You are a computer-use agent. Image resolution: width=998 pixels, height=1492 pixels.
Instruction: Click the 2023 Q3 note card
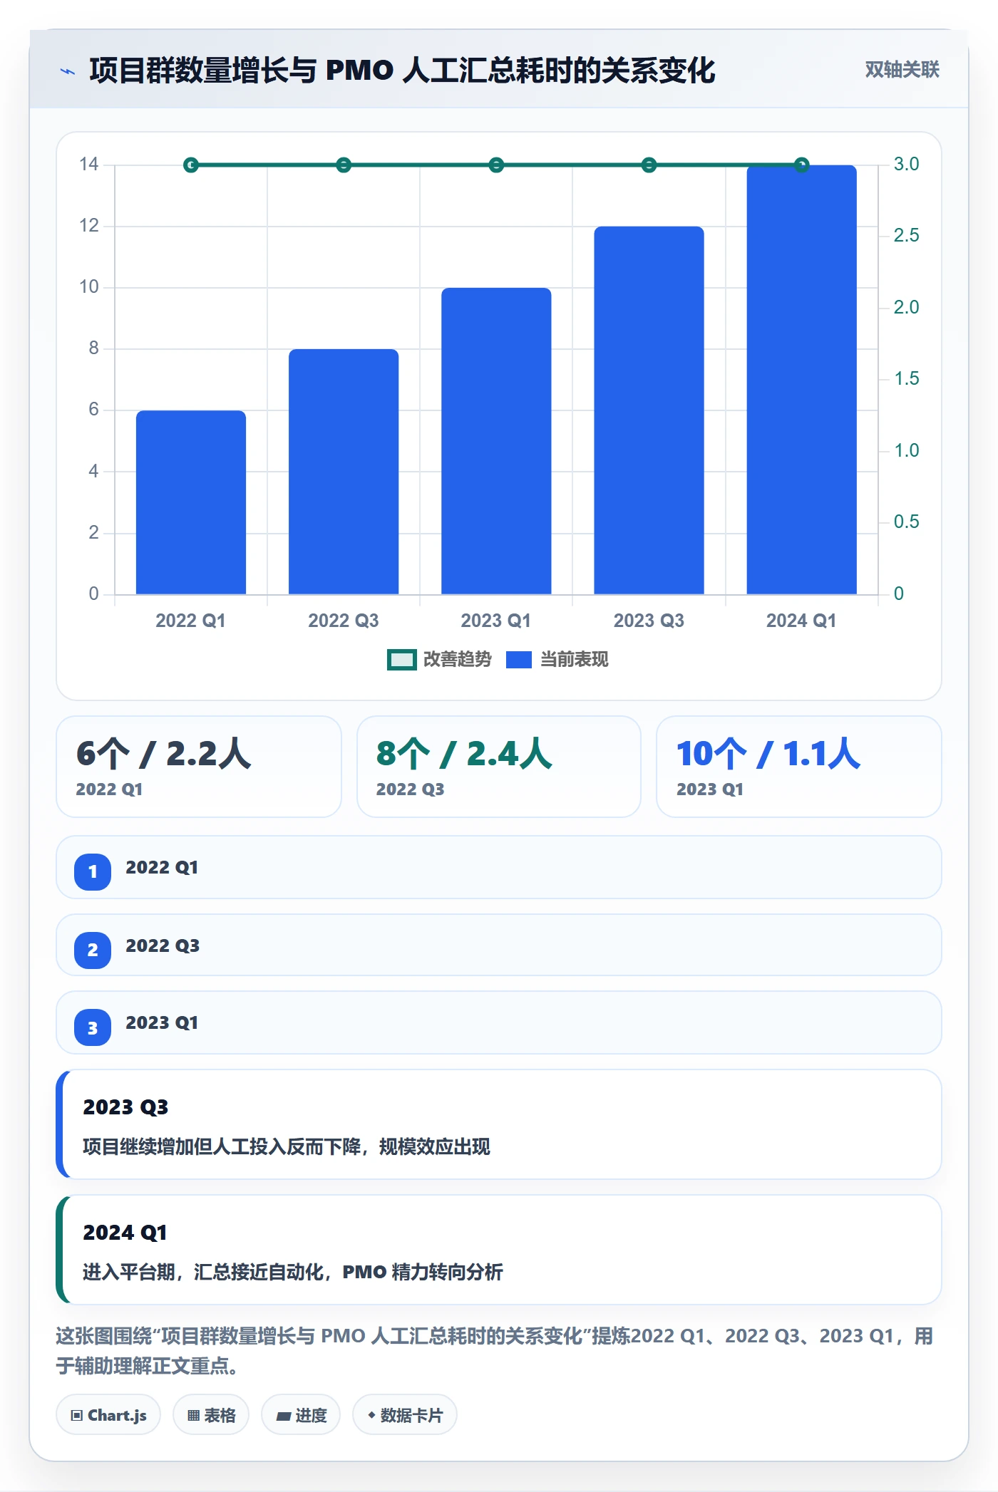click(x=499, y=1124)
